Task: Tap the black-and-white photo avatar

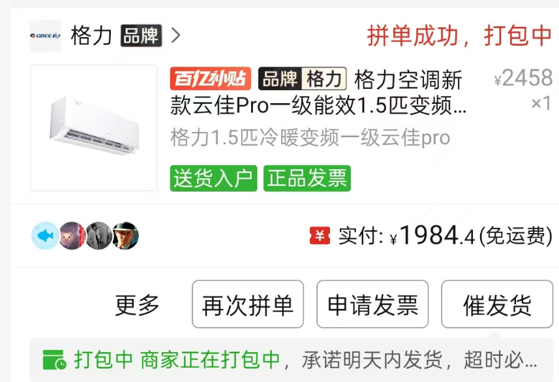Action: click(98, 236)
